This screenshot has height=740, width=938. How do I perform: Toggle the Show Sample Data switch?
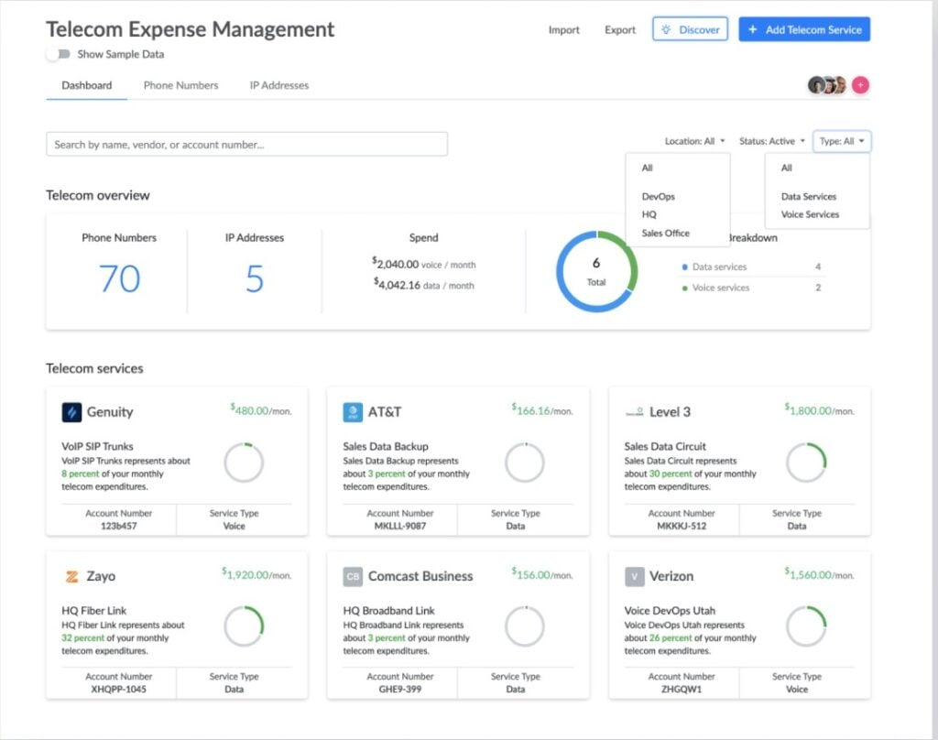[x=59, y=54]
